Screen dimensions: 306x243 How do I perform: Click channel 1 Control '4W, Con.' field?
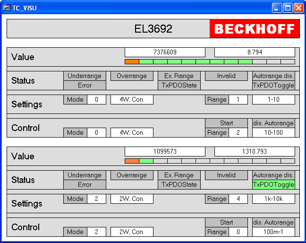(132, 133)
